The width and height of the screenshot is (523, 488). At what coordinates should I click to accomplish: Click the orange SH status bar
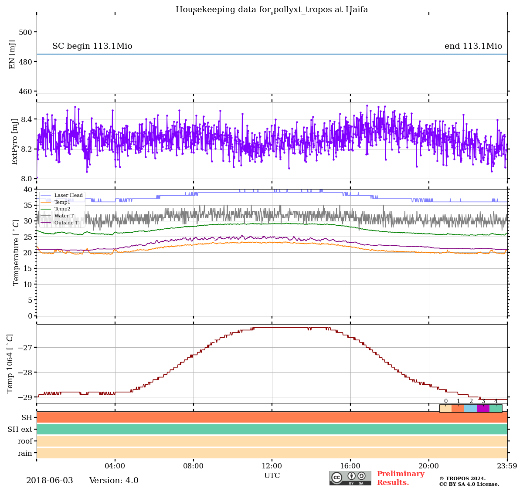coord(272,417)
